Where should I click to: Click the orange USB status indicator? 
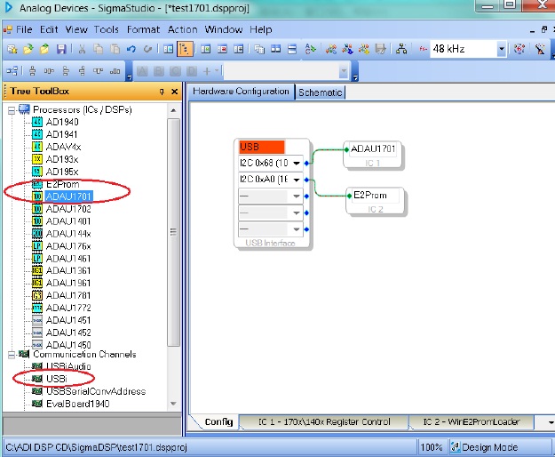(x=262, y=147)
